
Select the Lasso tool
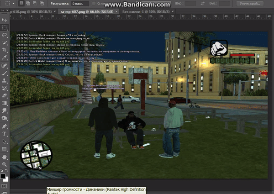(x=5, y=35)
